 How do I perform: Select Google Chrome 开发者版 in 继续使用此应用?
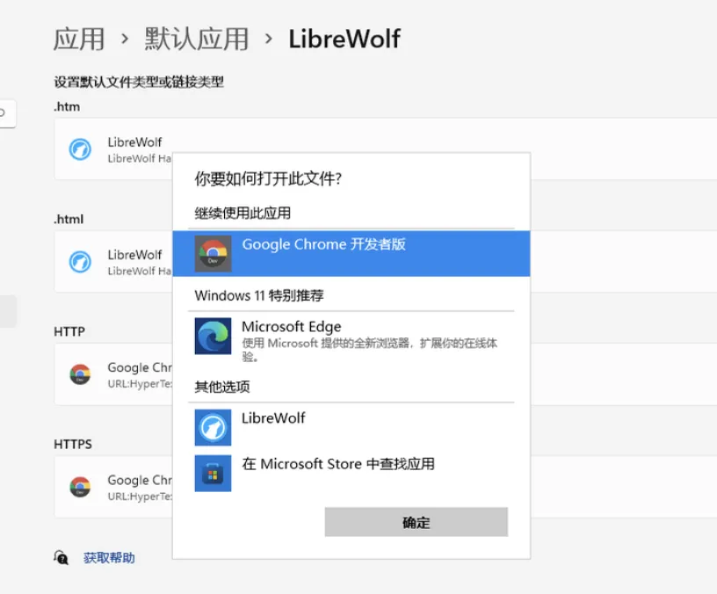351,253
